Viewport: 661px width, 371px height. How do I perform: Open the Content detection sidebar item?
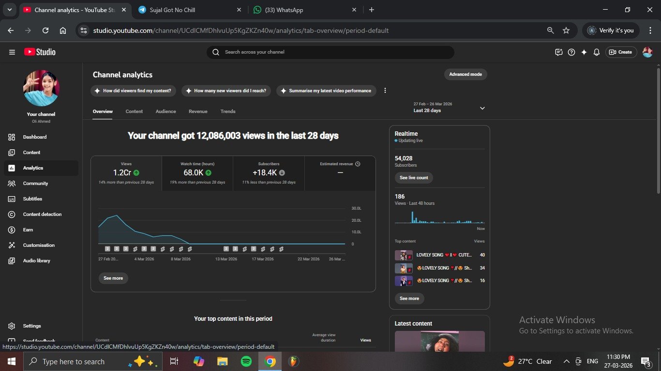(42, 214)
